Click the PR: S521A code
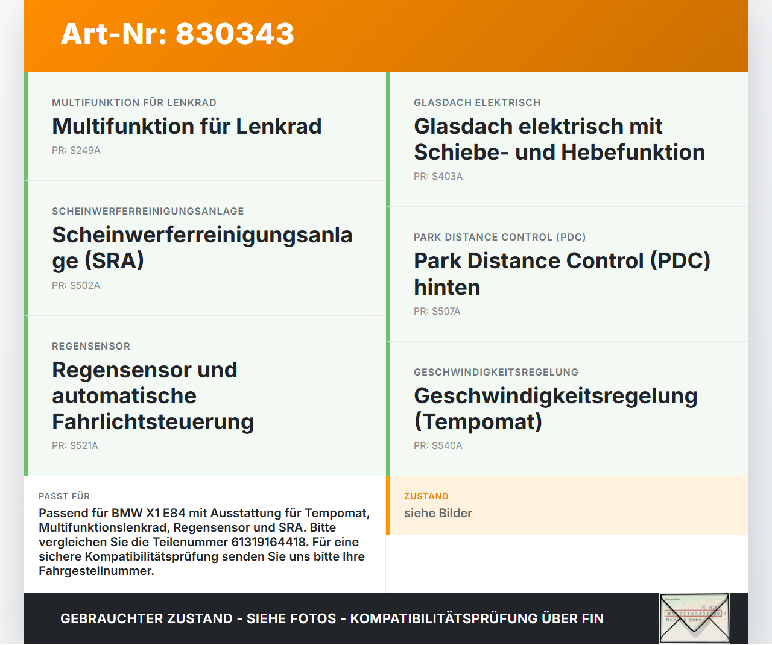 coord(75,446)
